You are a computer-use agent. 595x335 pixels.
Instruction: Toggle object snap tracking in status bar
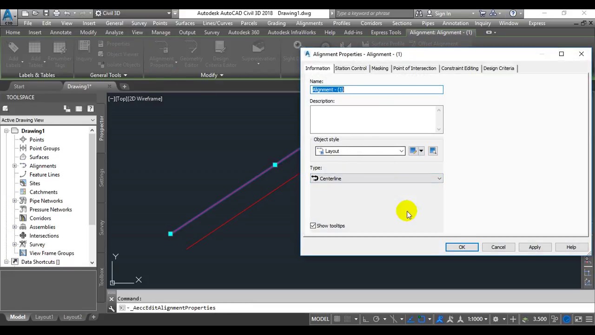(x=410, y=319)
